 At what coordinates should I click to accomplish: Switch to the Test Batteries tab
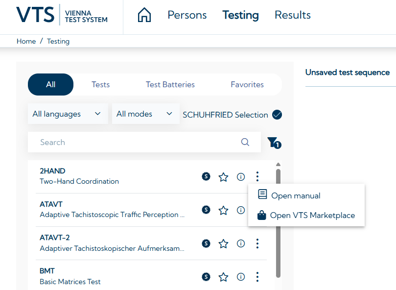170,85
